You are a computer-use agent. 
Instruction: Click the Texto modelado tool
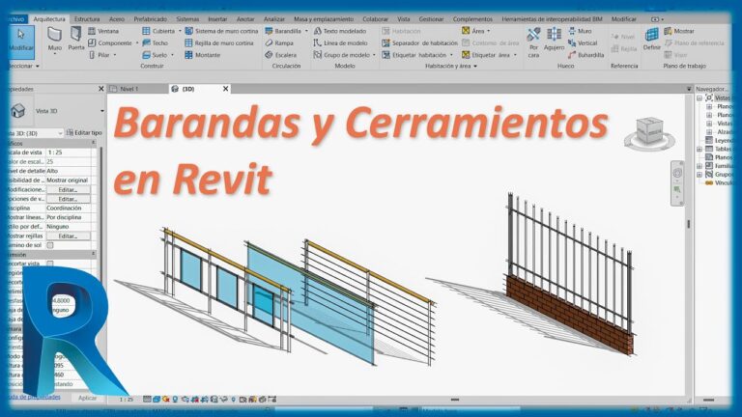click(x=340, y=31)
